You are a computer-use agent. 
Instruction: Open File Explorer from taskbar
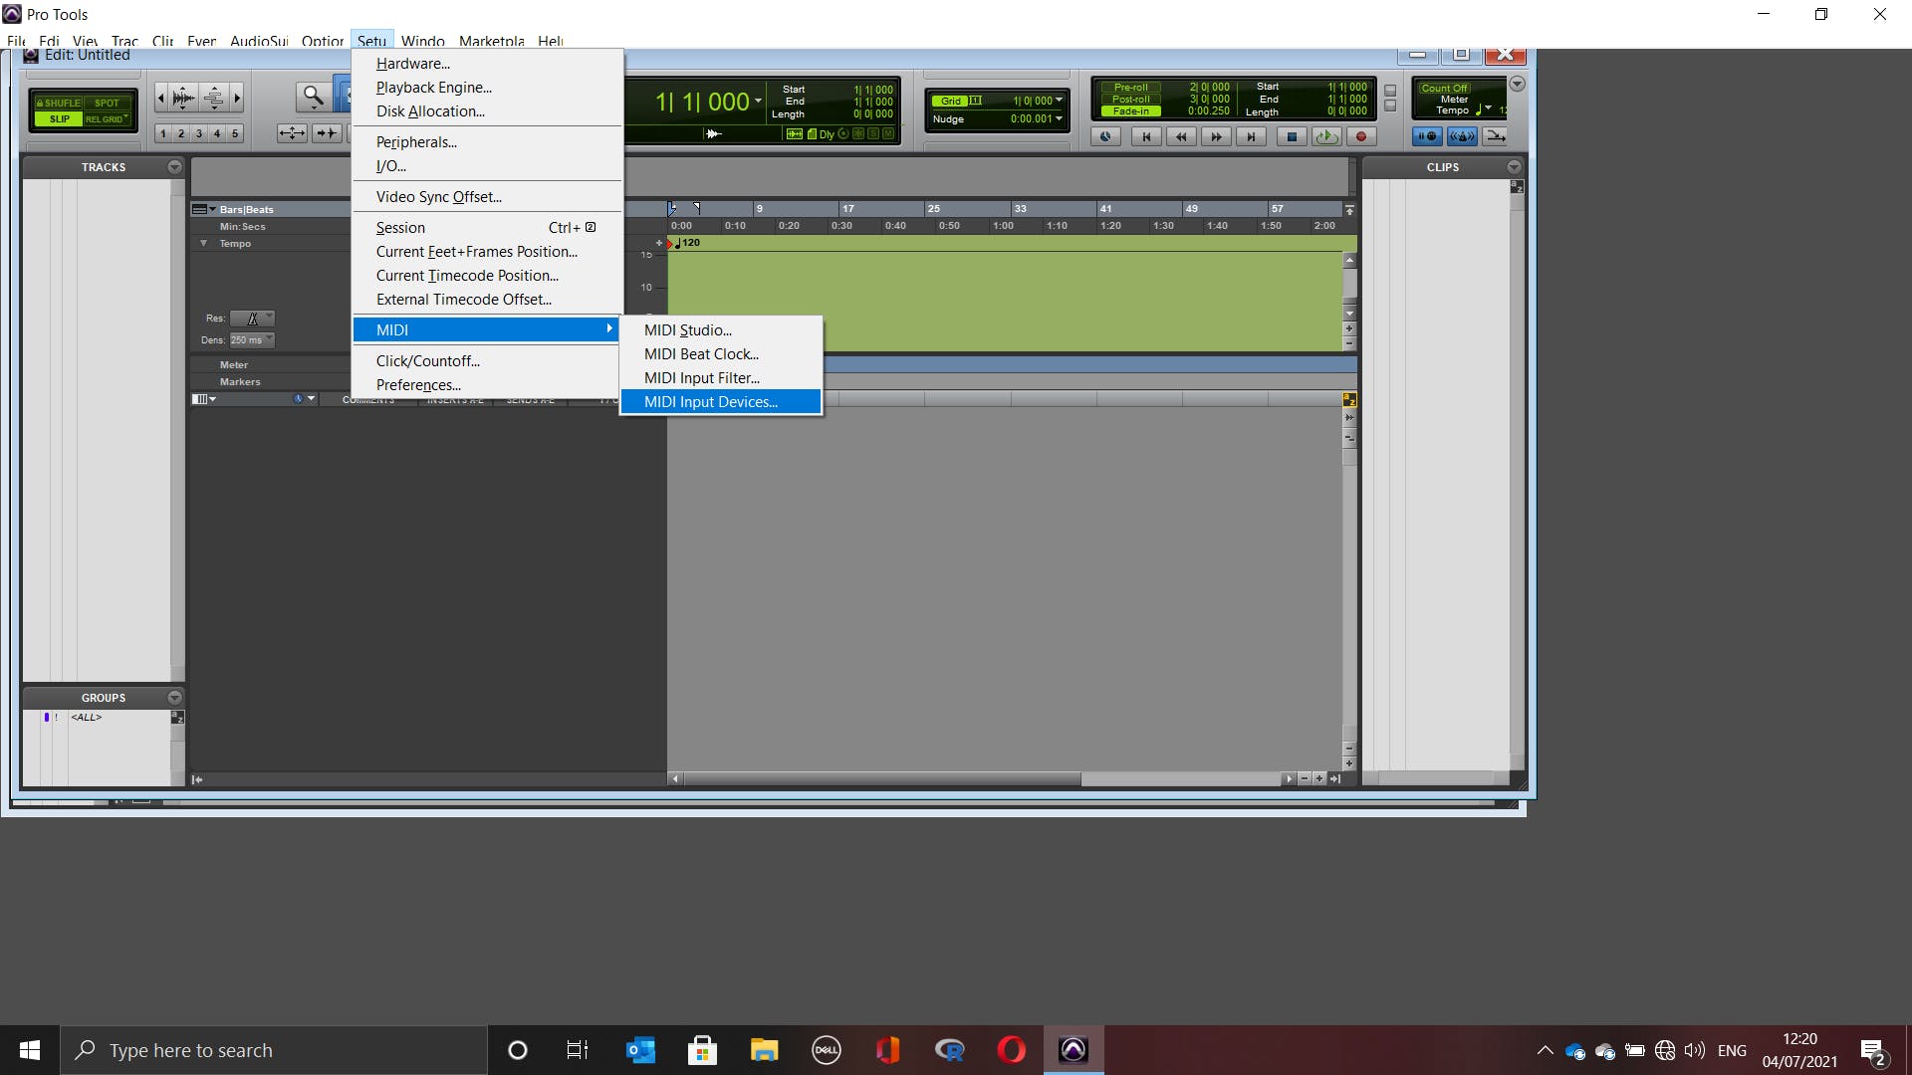764,1050
